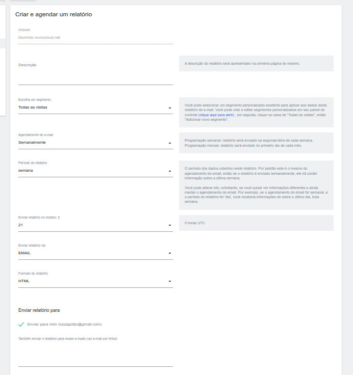Click the "Enviar relatório via" label
353x375 pixels.
click(x=32, y=246)
